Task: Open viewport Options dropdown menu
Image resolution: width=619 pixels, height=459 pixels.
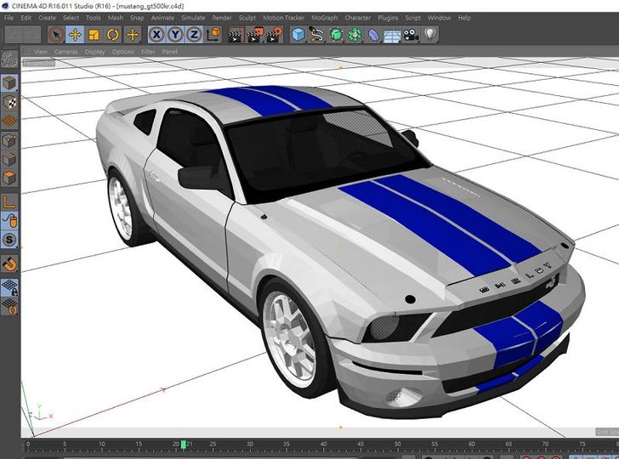Action: pos(122,52)
